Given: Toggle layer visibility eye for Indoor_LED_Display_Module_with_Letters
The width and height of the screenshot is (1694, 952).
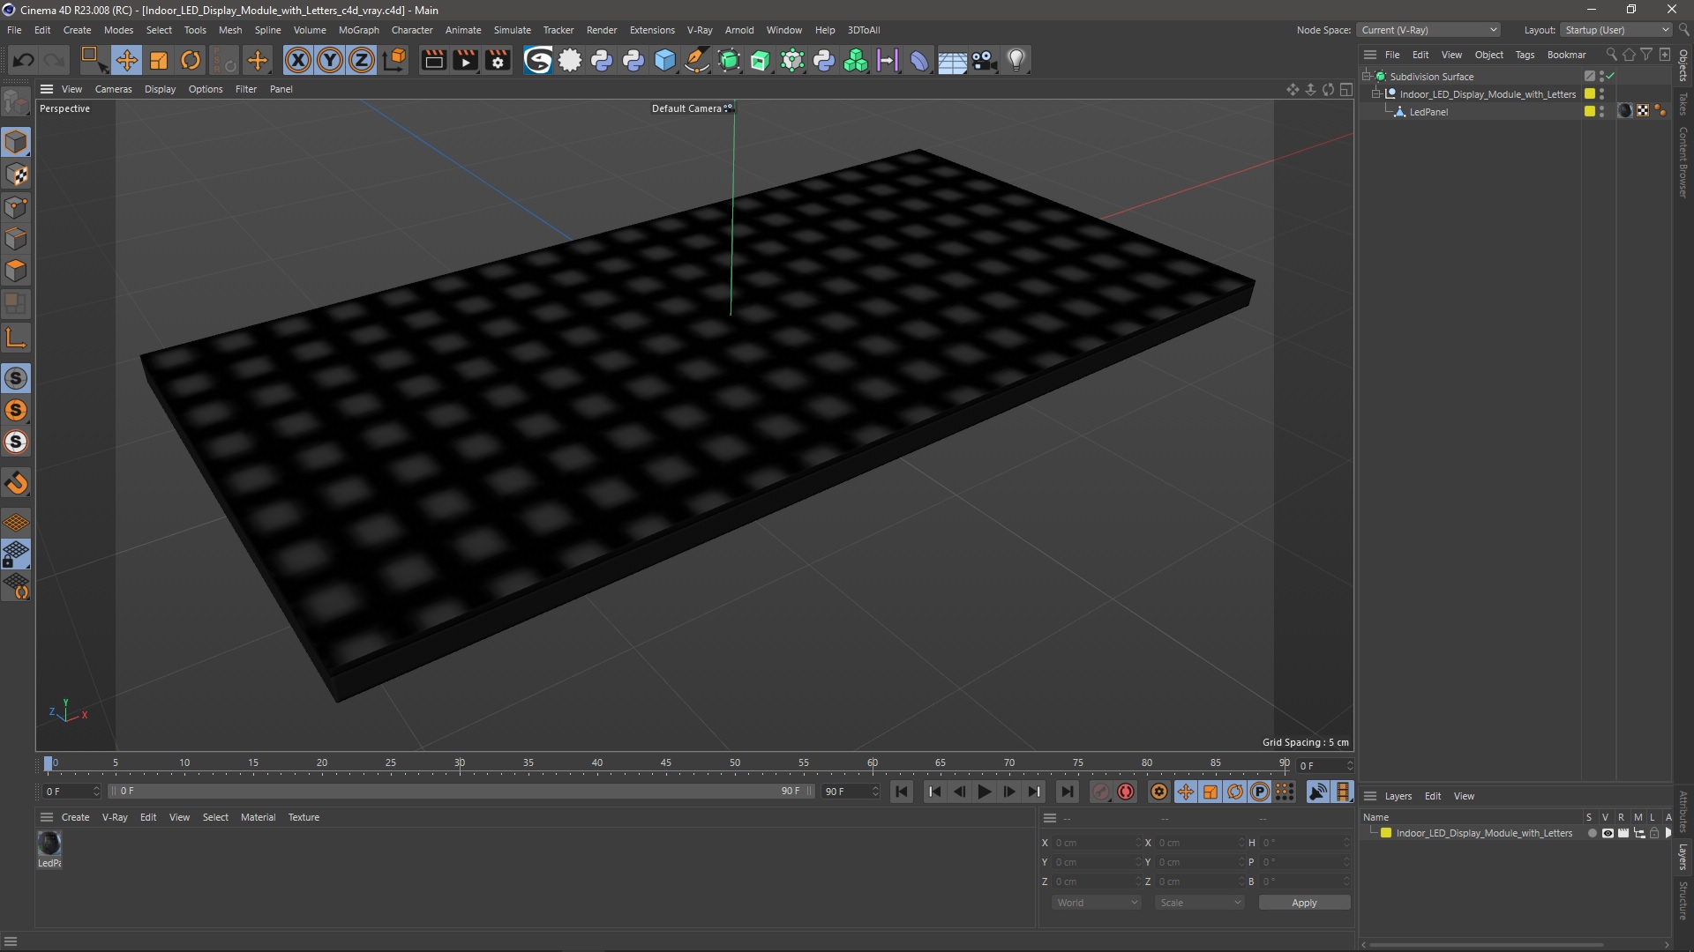Looking at the screenshot, I should (1608, 833).
